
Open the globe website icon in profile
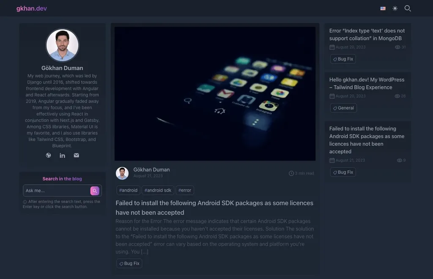[x=48, y=156]
